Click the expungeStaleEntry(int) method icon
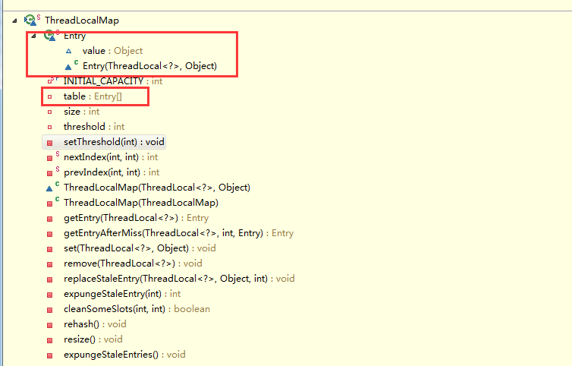This screenshot has width=572, height=366. coord(49,295)
